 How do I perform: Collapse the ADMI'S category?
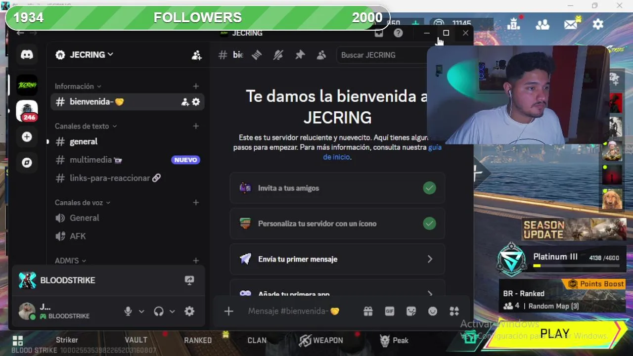point(70,261)
